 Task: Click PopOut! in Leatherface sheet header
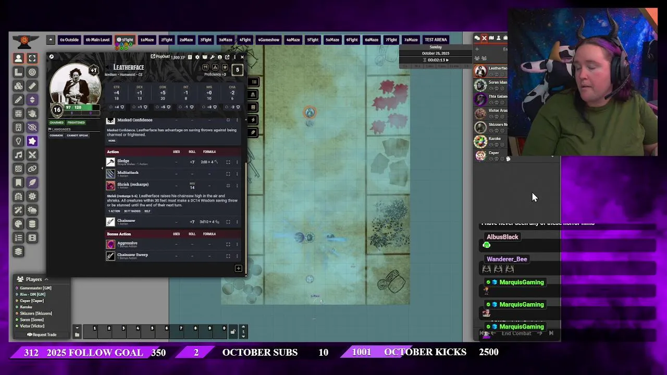pos(160,57)
